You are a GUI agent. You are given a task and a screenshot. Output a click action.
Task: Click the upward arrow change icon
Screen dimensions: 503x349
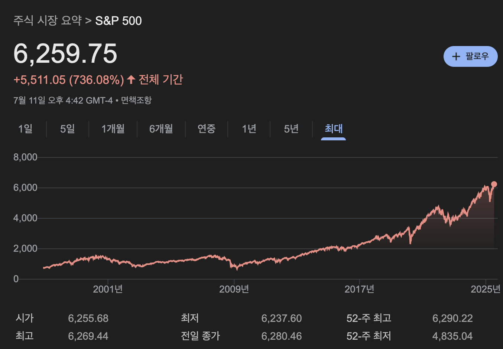131,79
